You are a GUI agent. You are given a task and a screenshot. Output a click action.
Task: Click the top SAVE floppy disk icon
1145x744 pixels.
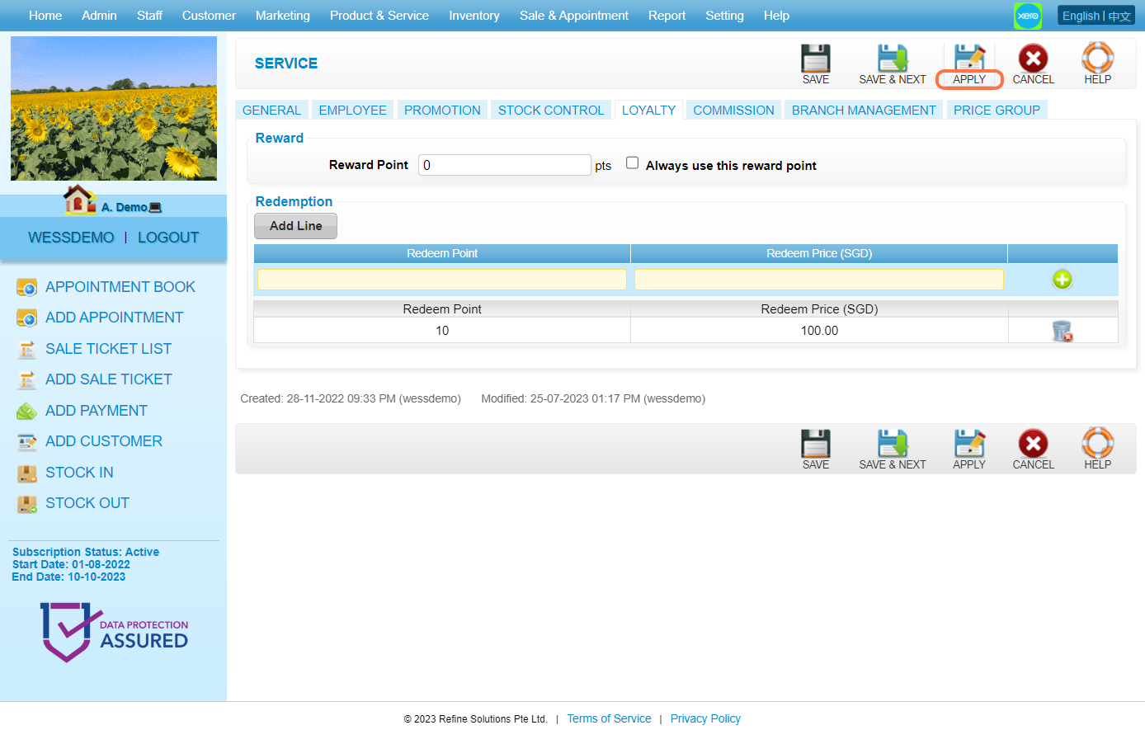(x=815, y=59)
